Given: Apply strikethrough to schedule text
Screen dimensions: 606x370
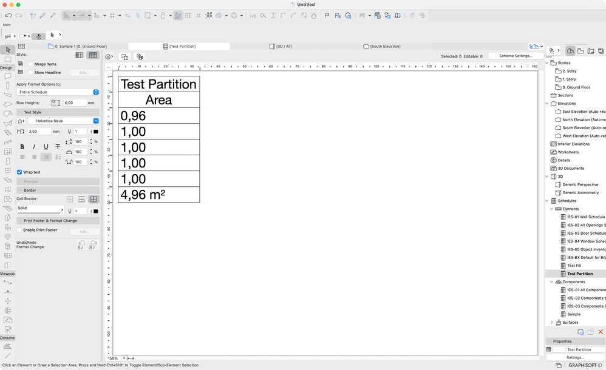Looking at the screenshot, I should click(58, 147).
